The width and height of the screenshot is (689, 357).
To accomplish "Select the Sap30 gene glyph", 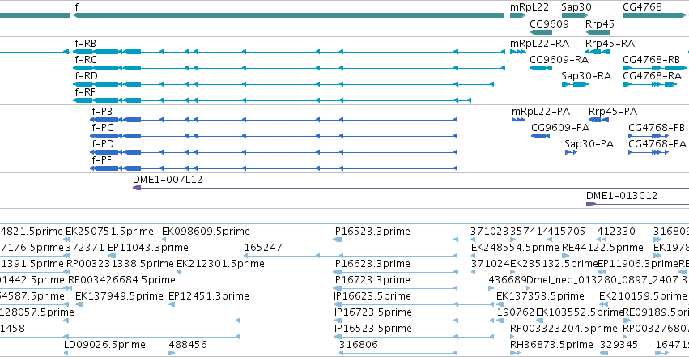I will [575, 15].
